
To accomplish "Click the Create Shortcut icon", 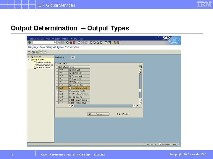I will pos(109,42).
